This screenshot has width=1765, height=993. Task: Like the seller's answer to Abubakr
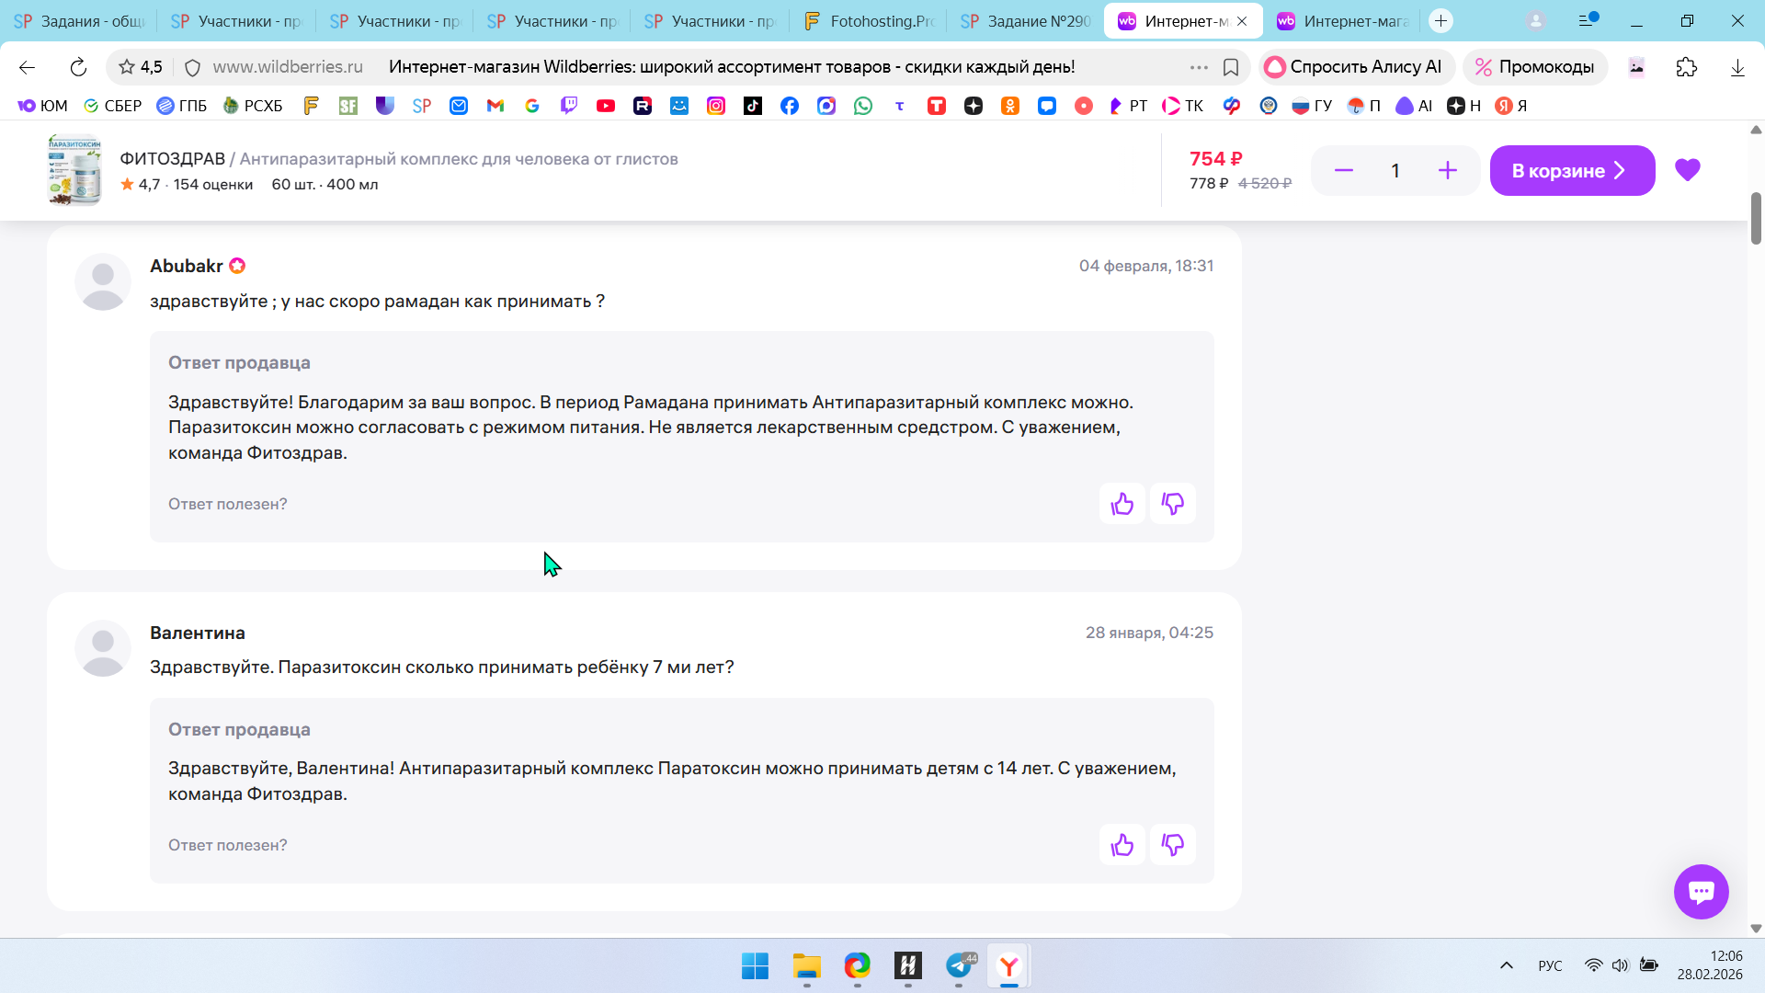pos(1122,504)
